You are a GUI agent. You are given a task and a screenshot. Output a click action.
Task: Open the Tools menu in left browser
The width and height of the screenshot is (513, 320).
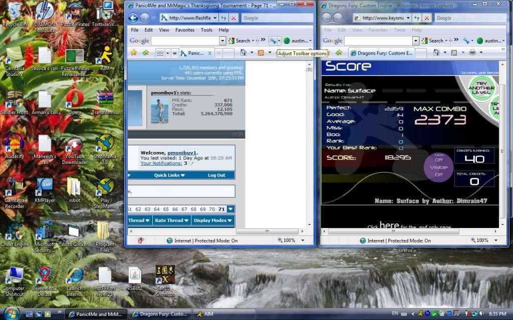pyautogui.click(x=206, y=30)
